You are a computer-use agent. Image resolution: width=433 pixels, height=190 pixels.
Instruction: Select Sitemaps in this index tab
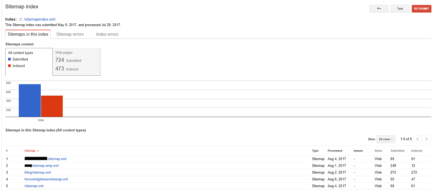[28, 34]
